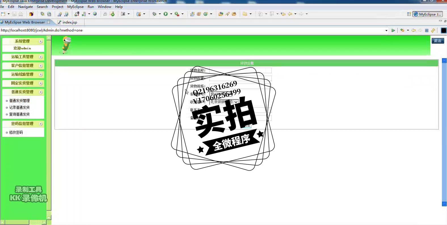Click the browser forward arrow icon

(x=420, y=30)
